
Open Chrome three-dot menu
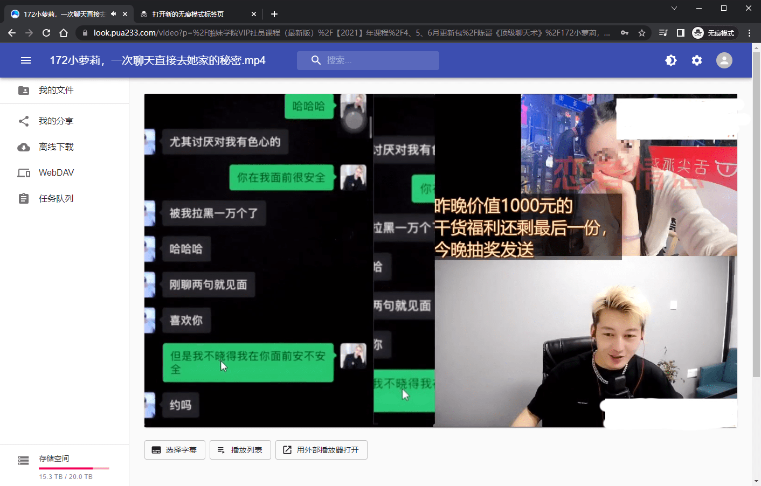point(749,33)
